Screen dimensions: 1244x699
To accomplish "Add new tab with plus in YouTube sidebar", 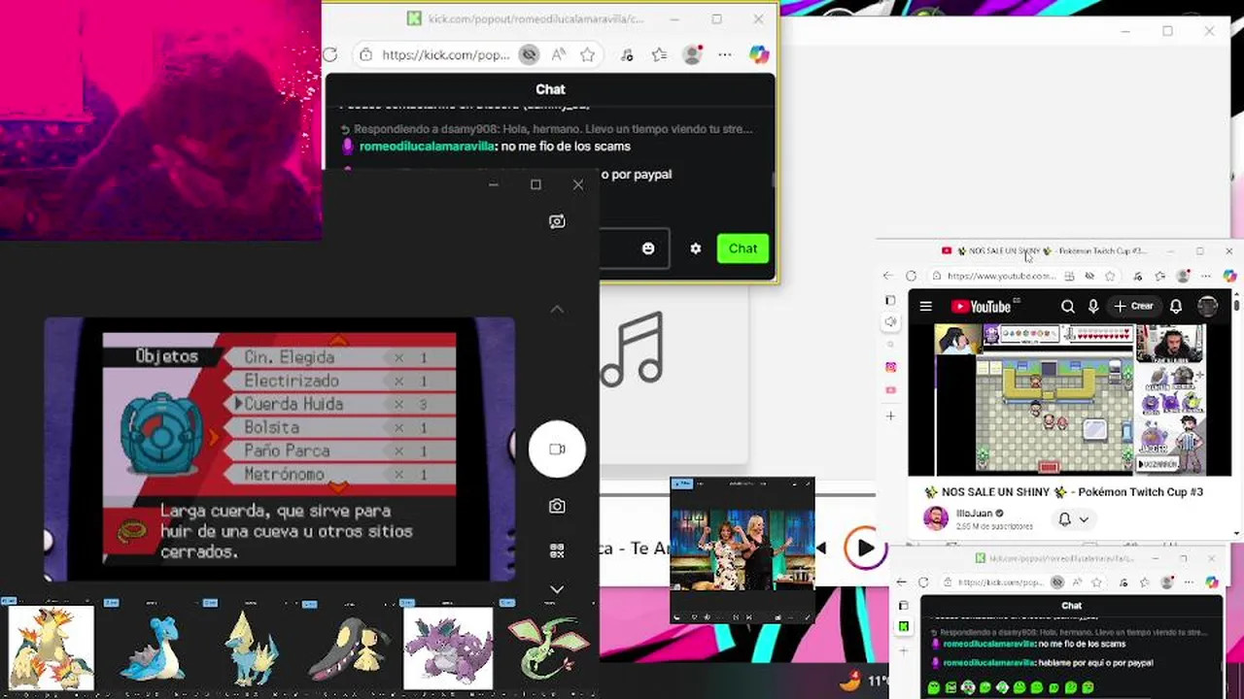I will click(891, 416).
